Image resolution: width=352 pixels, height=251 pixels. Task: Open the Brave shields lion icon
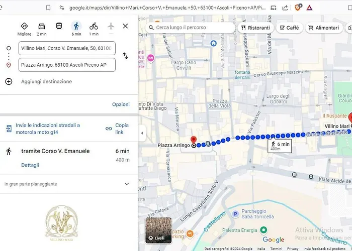(x=298, y=8)
